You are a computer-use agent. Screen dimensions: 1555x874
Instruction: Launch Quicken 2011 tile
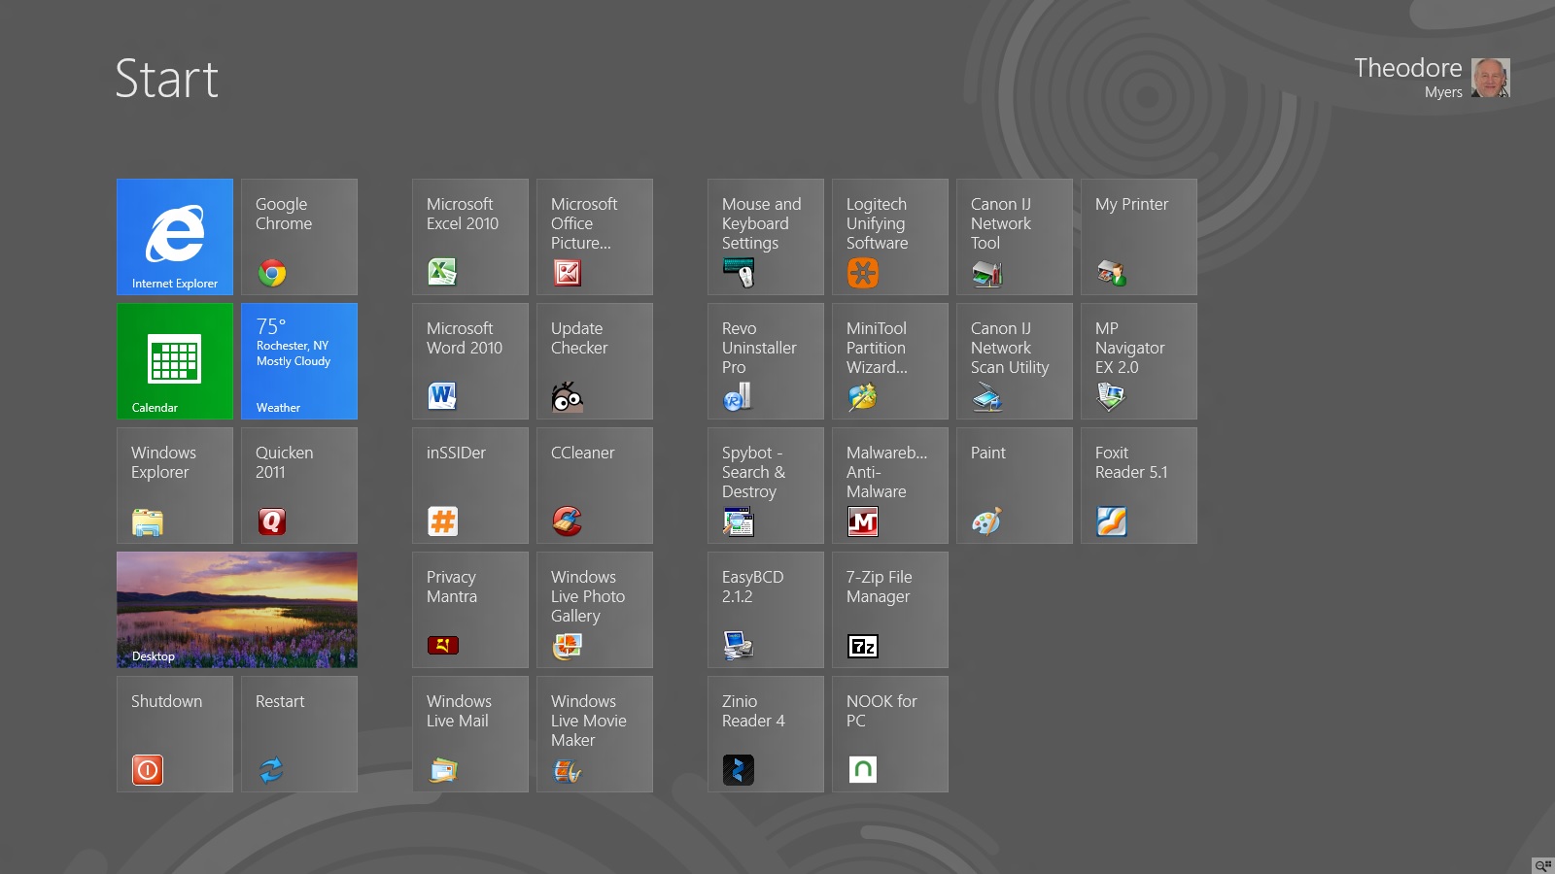coord(299,486)
